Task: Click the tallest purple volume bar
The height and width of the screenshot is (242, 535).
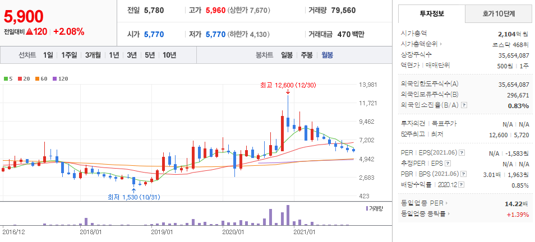Action: pos(288,215)
